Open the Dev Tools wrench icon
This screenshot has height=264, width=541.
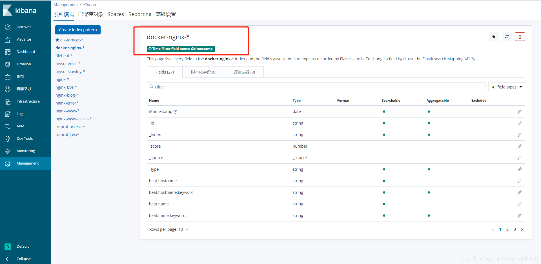click(8, 139)
